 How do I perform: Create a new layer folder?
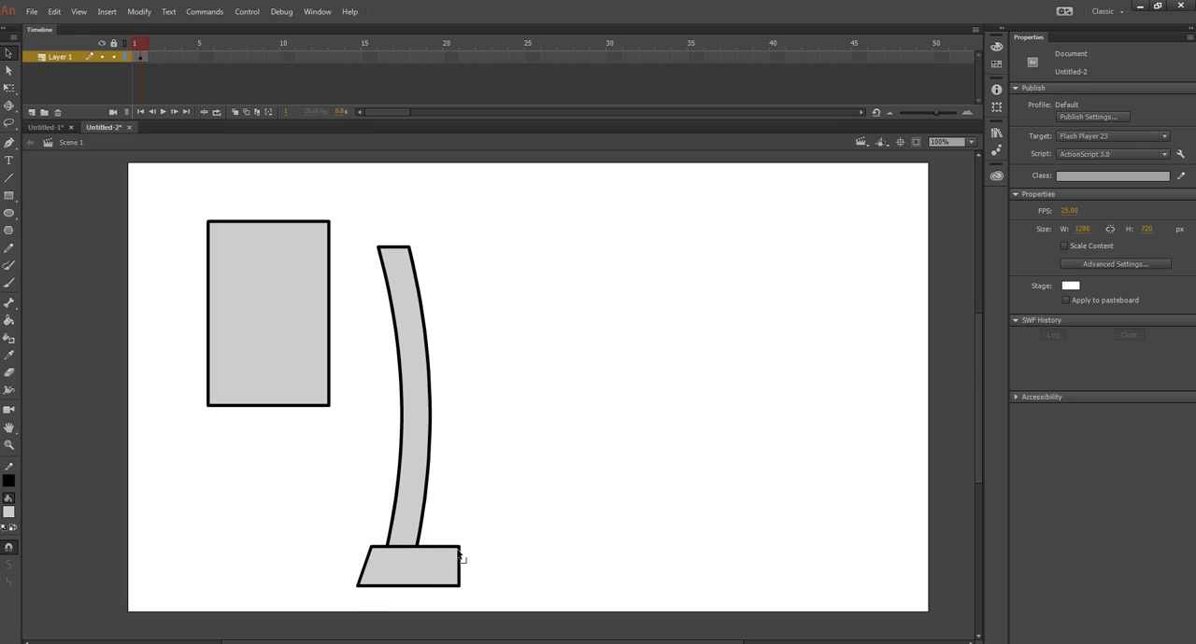(x=44, y=112)
